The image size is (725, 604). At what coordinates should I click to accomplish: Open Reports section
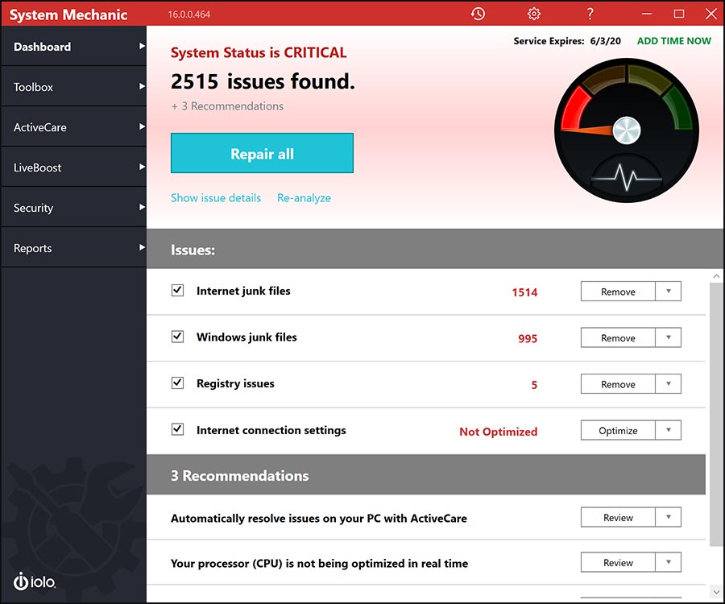pyautogui.click(x=74, y=247)
